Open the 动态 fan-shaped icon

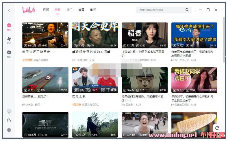coord(9,40)
